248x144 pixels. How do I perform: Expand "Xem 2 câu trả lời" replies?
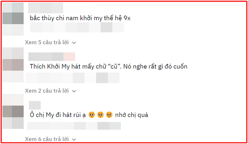(50, 91)
